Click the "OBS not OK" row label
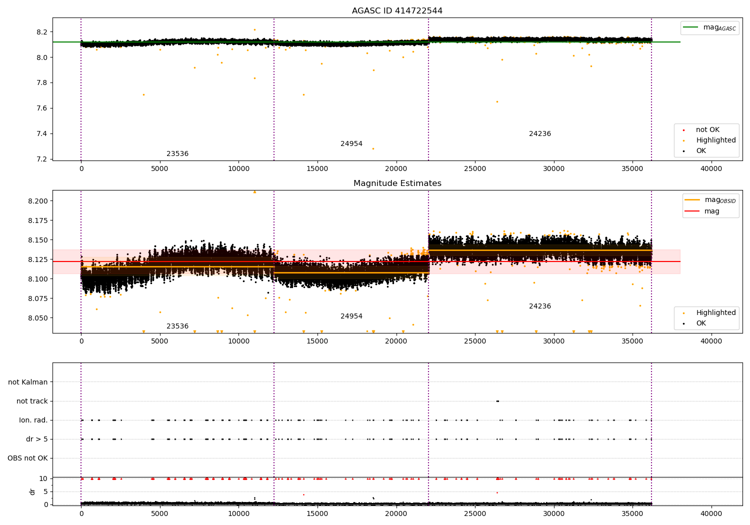Image resolution: width=750 pixels, height=525 pixels. (x=27, y=458)
